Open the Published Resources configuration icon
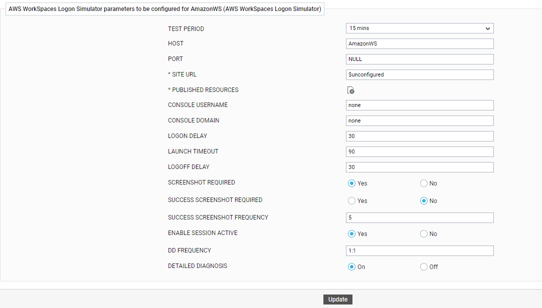 pos(350,90)
